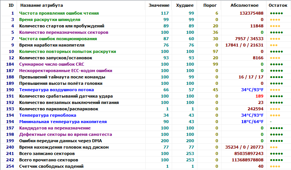Click yellow remaining dots for attribute 193
291x170 pixels.
pyautogui.click(x=275, y=109)
